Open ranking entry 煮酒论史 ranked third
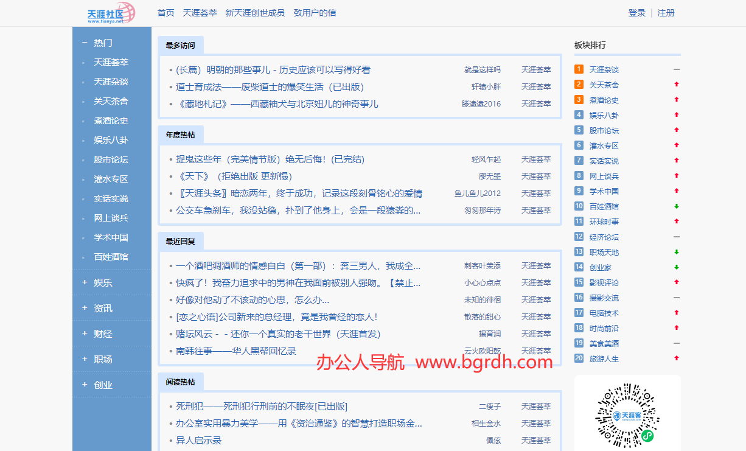 pyautogui.click(x=604, y=100)
